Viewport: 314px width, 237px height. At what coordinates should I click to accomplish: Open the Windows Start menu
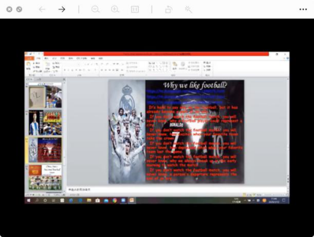click(x=29, y=200)
